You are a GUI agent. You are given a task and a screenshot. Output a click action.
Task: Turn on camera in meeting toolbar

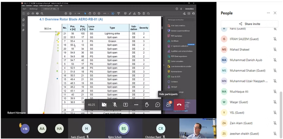click(104, 105)
